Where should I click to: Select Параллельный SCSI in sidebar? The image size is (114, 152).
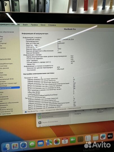click(7, 79)
